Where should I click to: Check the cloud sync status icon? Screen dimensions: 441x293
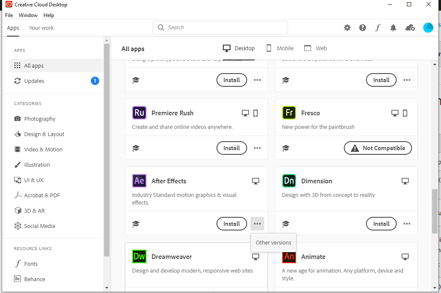pos(410,28)
